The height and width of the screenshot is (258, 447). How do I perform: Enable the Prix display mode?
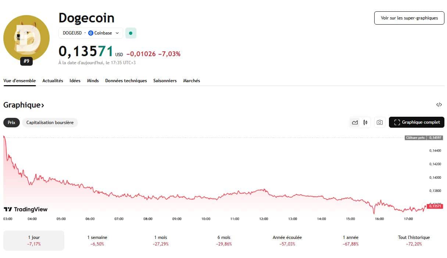click(11, 122)
